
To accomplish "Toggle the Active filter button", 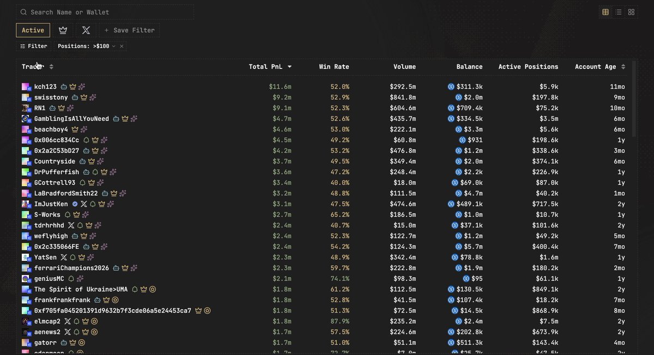I will tap(33, 30).
